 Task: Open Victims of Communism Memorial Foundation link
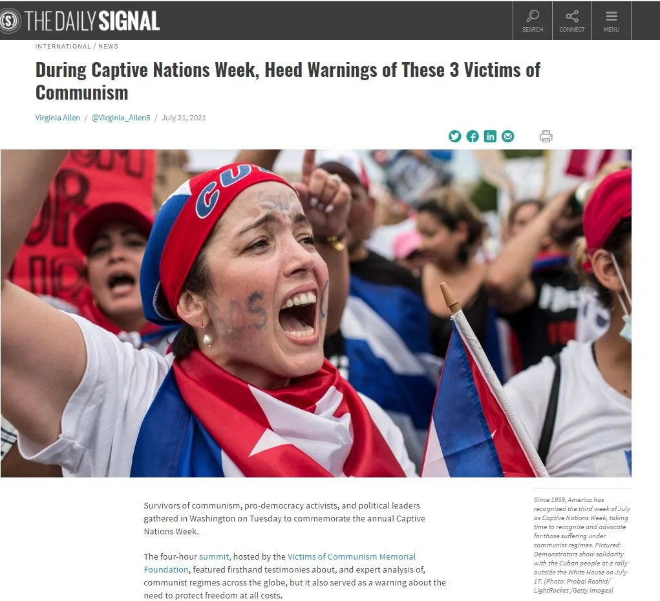(279, 563)
